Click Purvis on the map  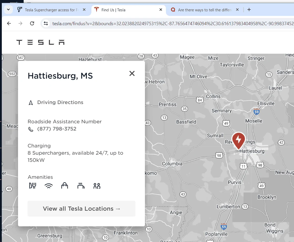pyautogui.click(x=235, y=182)
